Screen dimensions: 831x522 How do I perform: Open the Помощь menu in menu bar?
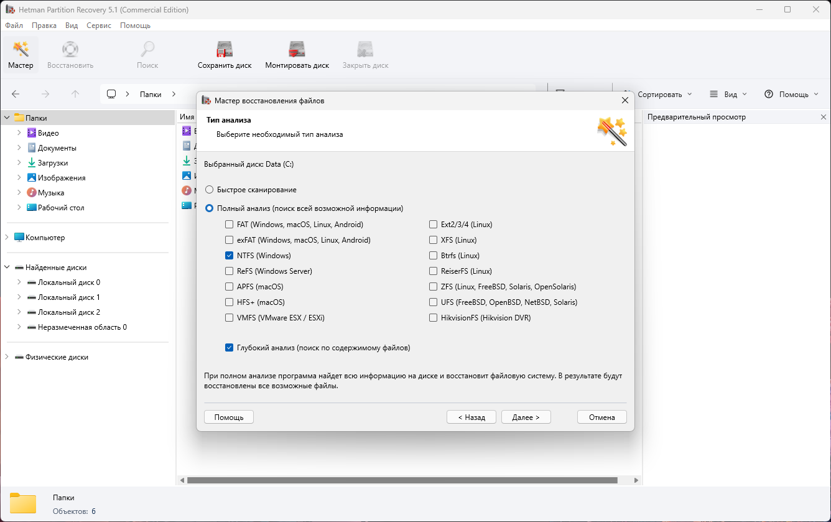(135, 26)
